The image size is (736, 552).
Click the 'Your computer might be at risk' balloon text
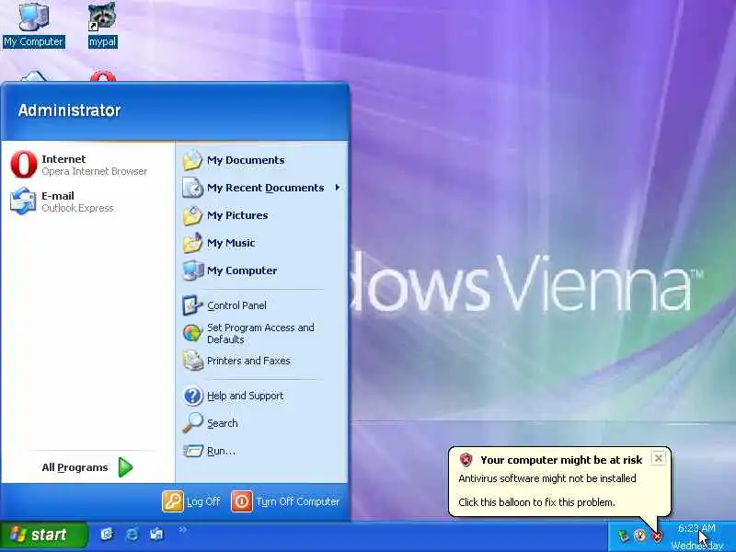(x=561, y=460)
